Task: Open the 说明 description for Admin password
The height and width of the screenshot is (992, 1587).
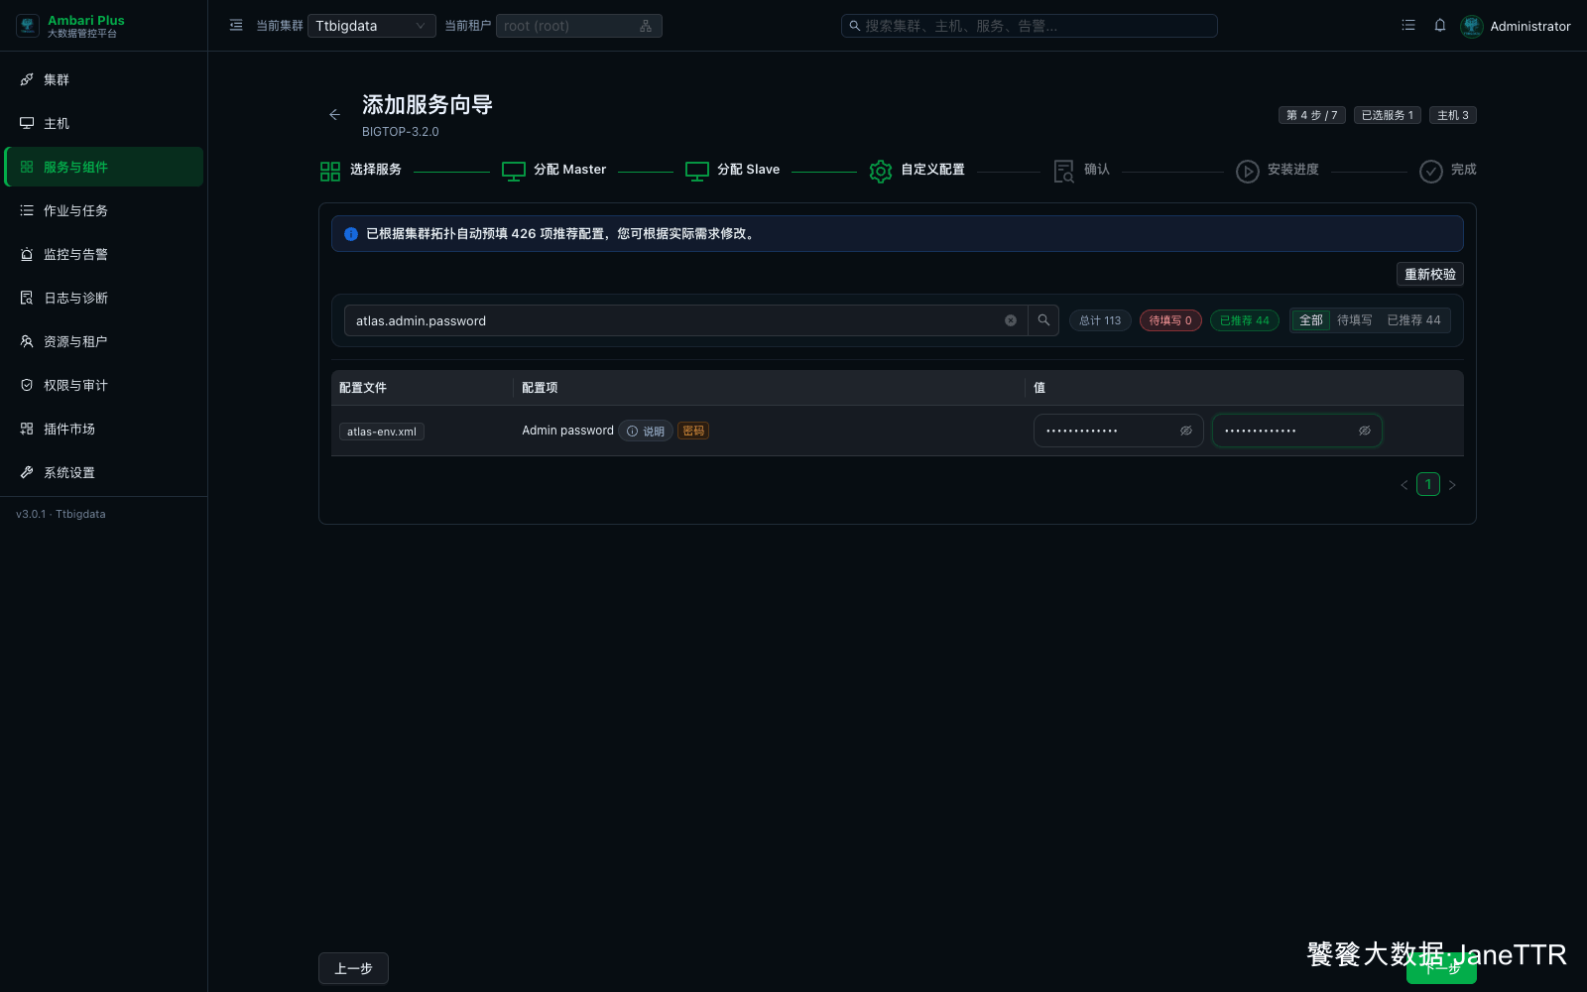Action: point(646,431)
